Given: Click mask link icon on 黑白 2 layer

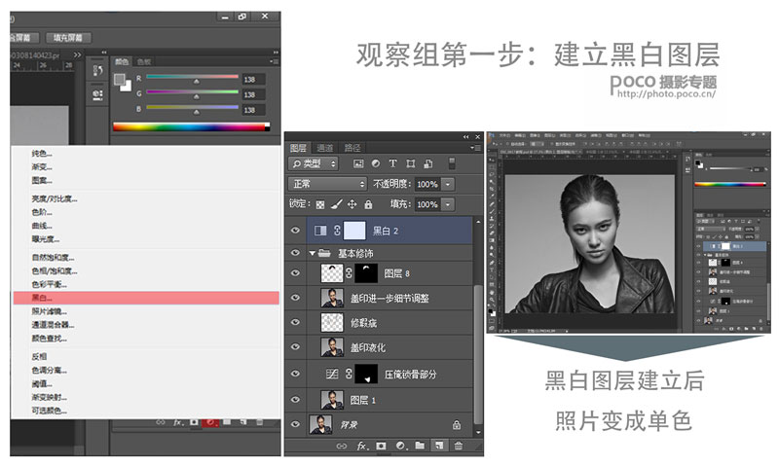Looking at the screenshot, I should click(337, 231).
